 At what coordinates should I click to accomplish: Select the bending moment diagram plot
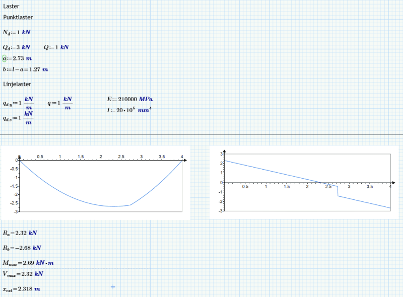coord(96,183)
